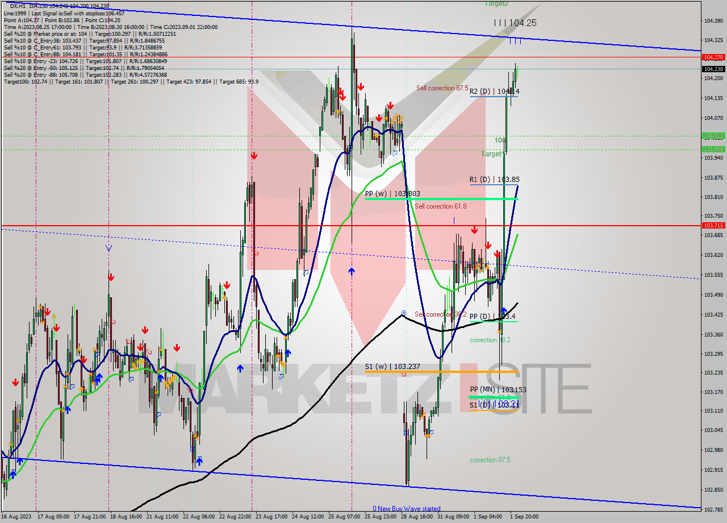
Task: Click the red 103.715 price tag
Action: click(713, 226)
